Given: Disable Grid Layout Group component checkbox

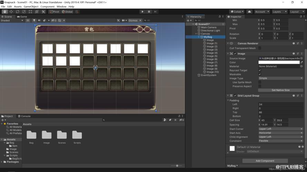Looking at the screenshot, I should pyautogui.click(x=235, y=96).
